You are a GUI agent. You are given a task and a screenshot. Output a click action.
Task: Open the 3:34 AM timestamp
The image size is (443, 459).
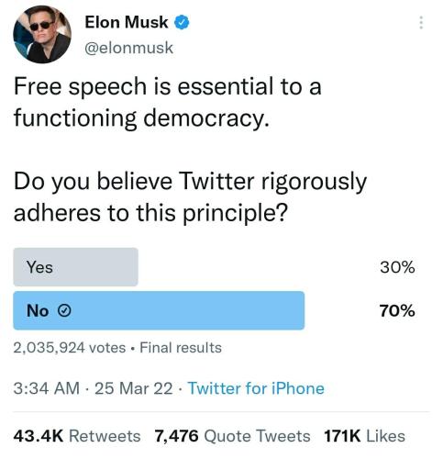47,388
